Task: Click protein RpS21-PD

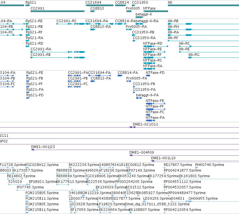Action: (35, 95)
